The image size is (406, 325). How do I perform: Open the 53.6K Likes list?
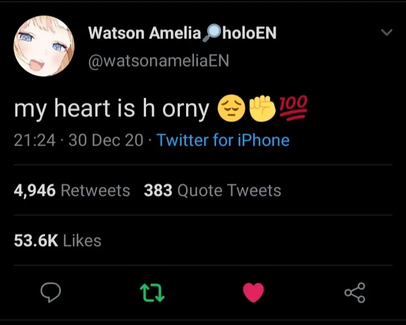click(x=58, y=240)
